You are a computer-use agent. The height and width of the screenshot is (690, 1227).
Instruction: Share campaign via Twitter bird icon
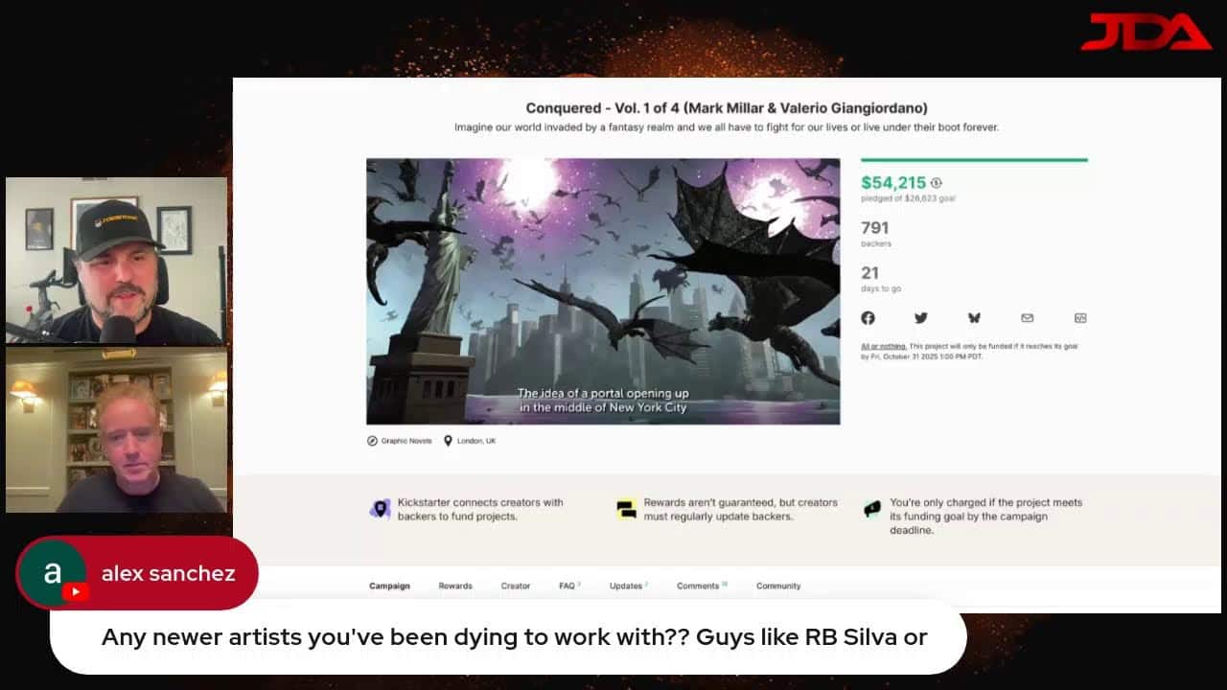click(x=920, y=318)
